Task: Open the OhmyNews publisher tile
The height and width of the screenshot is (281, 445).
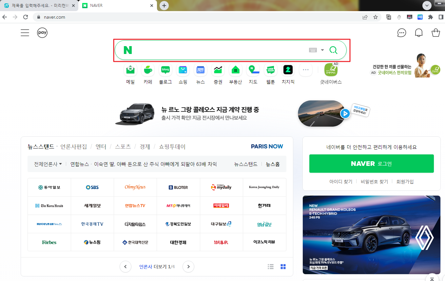Action: pyautogui.click(x=135, y=187)
